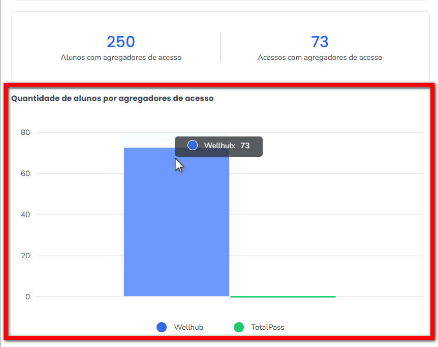Click the "Wellhub: 73" tooltip text
The image size is (438, 347).
coord(220,146)
